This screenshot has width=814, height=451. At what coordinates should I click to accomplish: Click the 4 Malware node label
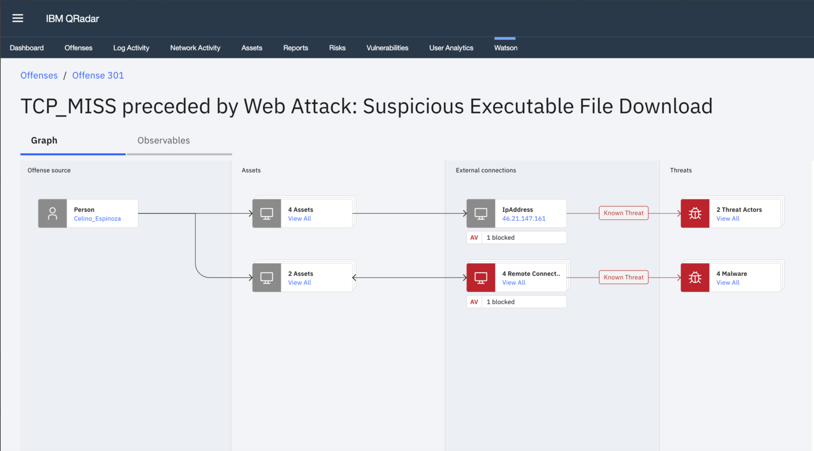click(731, 274)
